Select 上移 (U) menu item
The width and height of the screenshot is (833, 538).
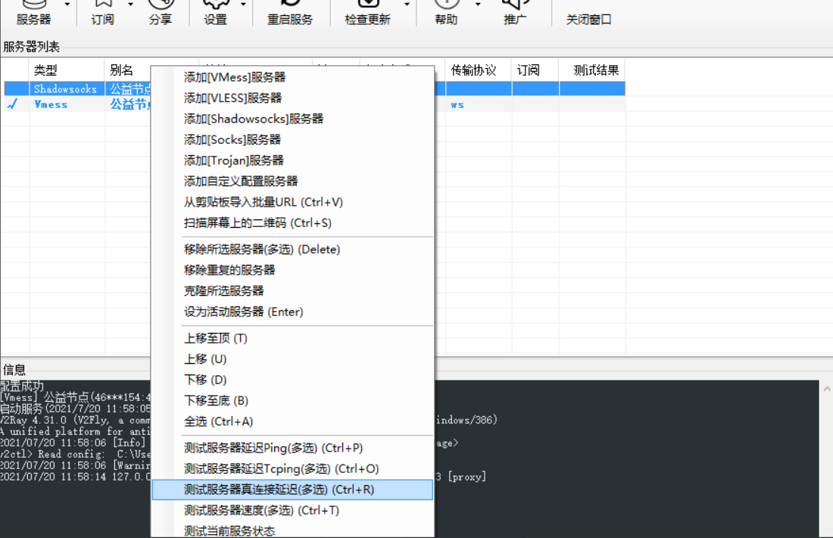292,359
